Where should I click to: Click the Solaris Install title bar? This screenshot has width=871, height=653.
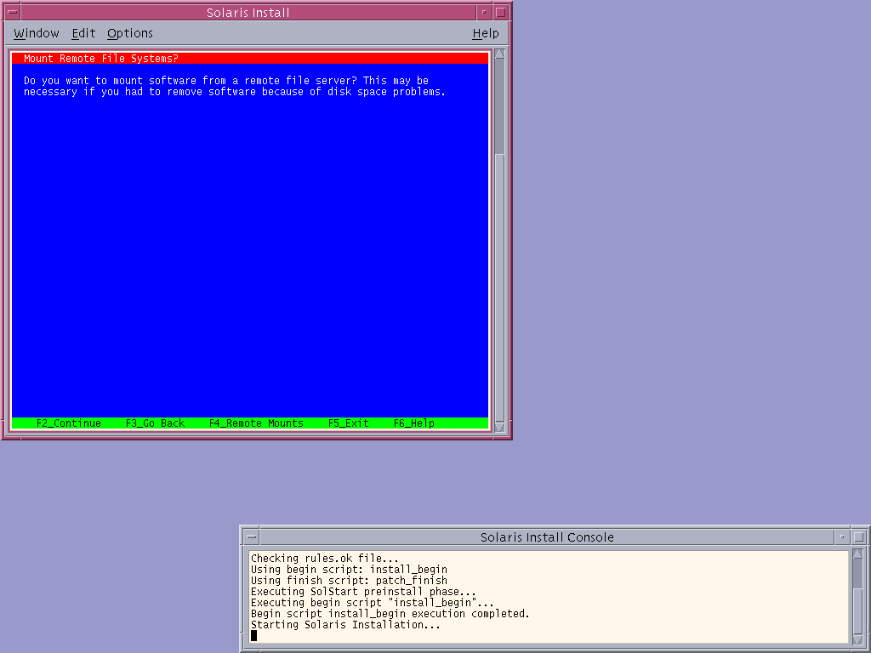coord(248,12)
